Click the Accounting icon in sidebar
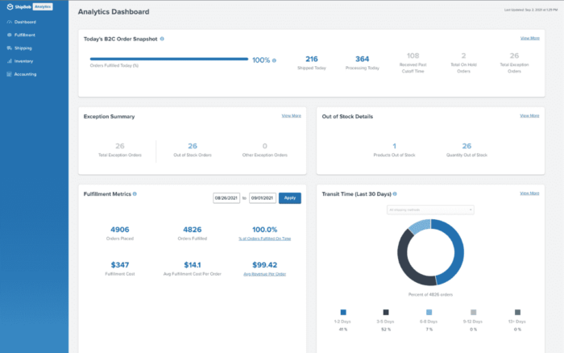 pos(8,74)
